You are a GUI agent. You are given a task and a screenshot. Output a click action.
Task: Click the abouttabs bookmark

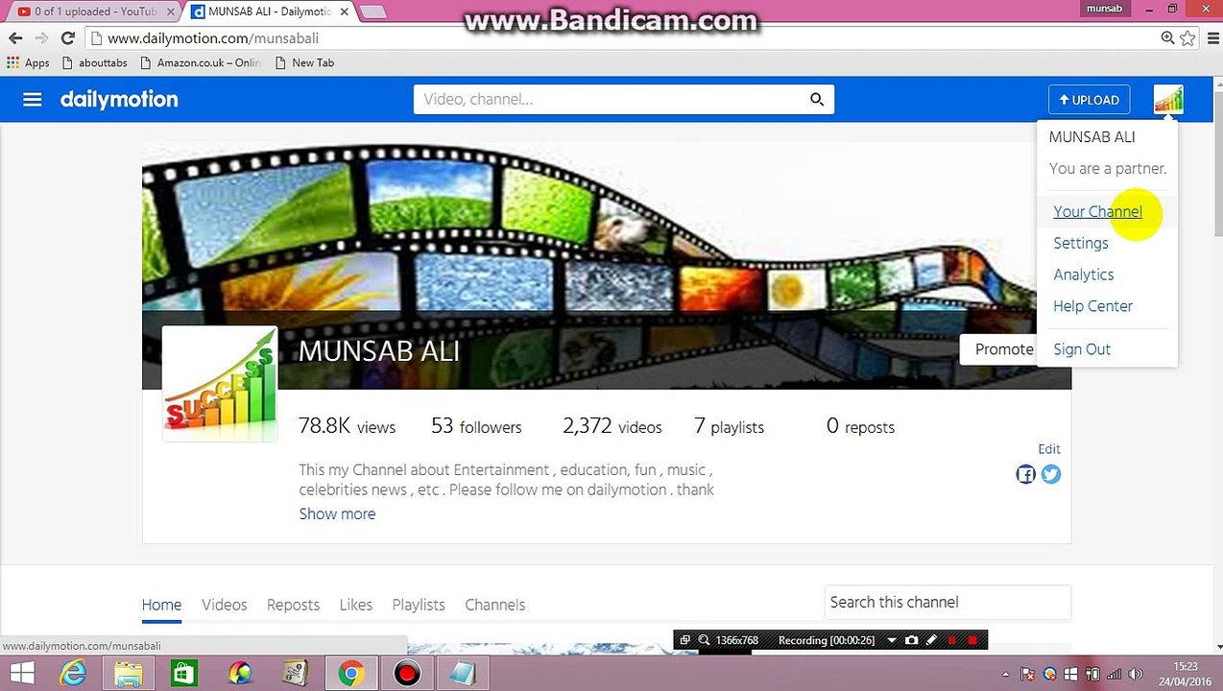coord(94,62)
